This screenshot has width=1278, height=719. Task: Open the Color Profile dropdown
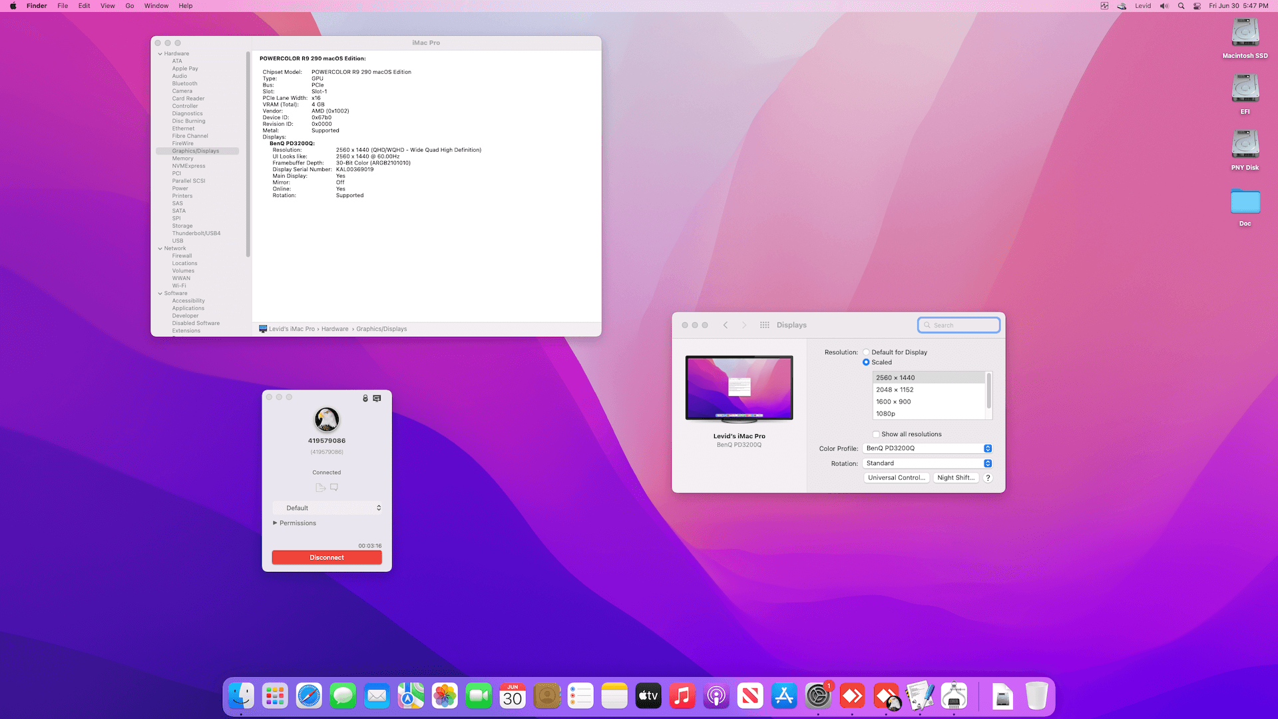pos(927,448)
